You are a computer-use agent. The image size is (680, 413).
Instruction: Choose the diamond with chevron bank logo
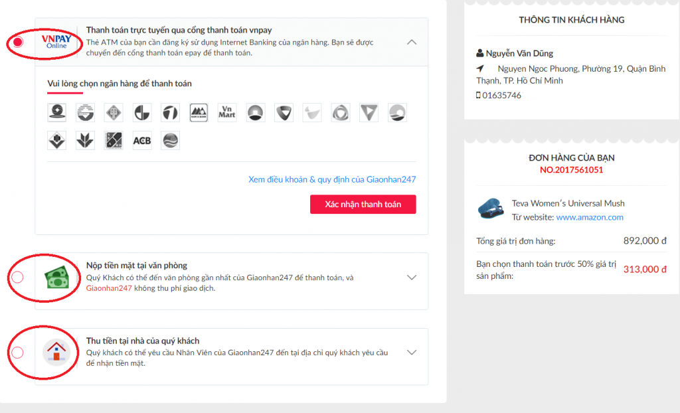57,141
